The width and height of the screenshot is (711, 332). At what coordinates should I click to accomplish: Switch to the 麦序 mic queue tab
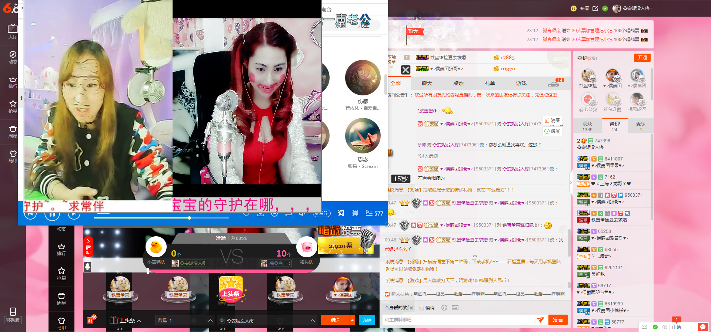pos(641,126)
